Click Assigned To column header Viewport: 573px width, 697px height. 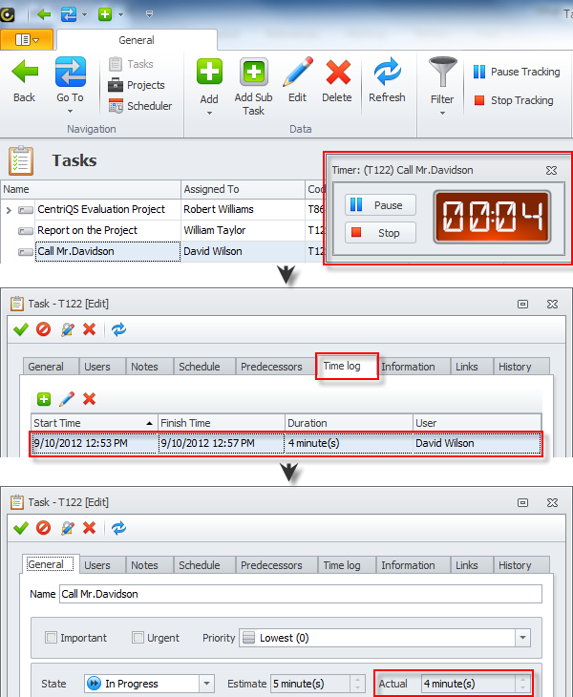tap(243, 189)
